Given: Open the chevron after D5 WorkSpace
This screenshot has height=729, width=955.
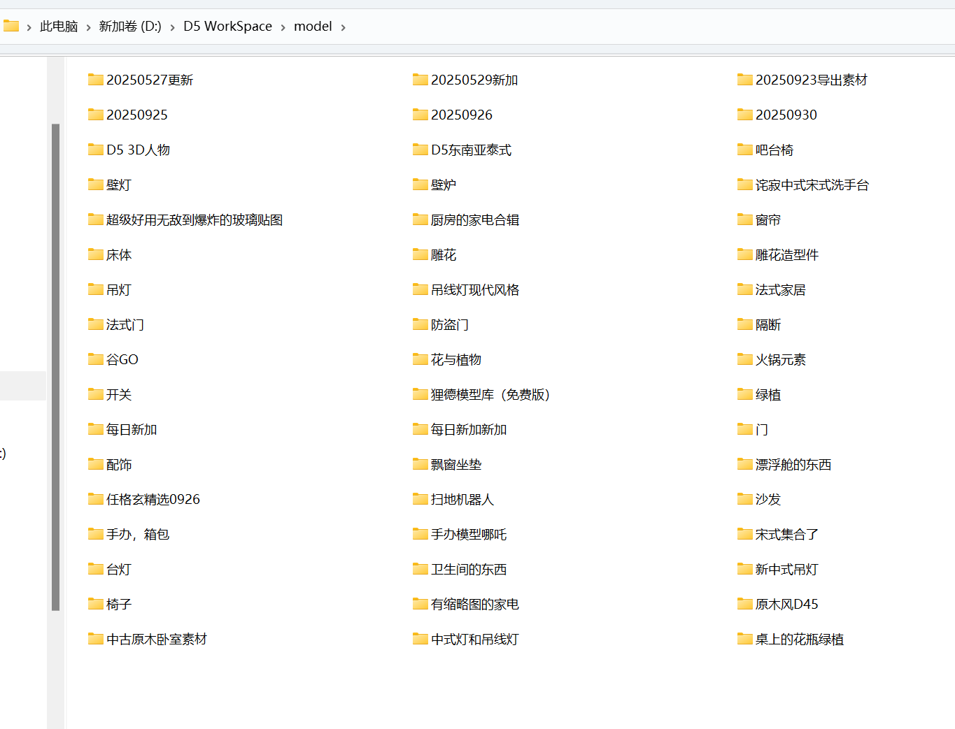Looking at the screenshot, I should (x=283, y=27).
